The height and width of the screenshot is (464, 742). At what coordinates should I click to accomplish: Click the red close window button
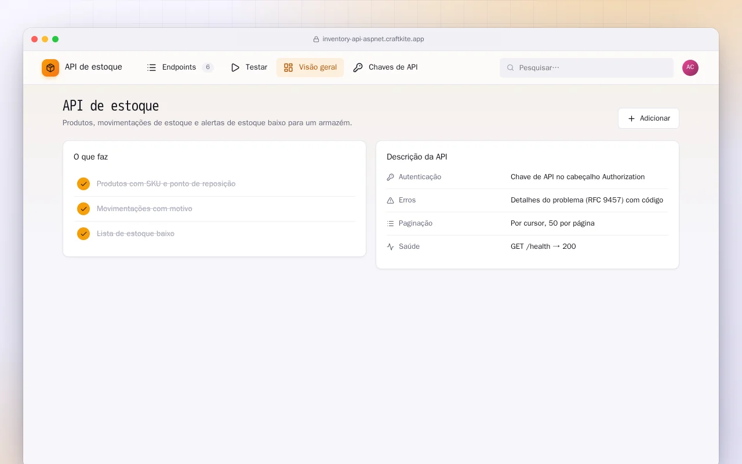pos(35,39)
